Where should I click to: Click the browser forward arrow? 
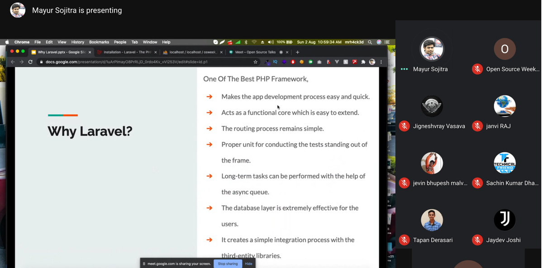coord(21,62)
